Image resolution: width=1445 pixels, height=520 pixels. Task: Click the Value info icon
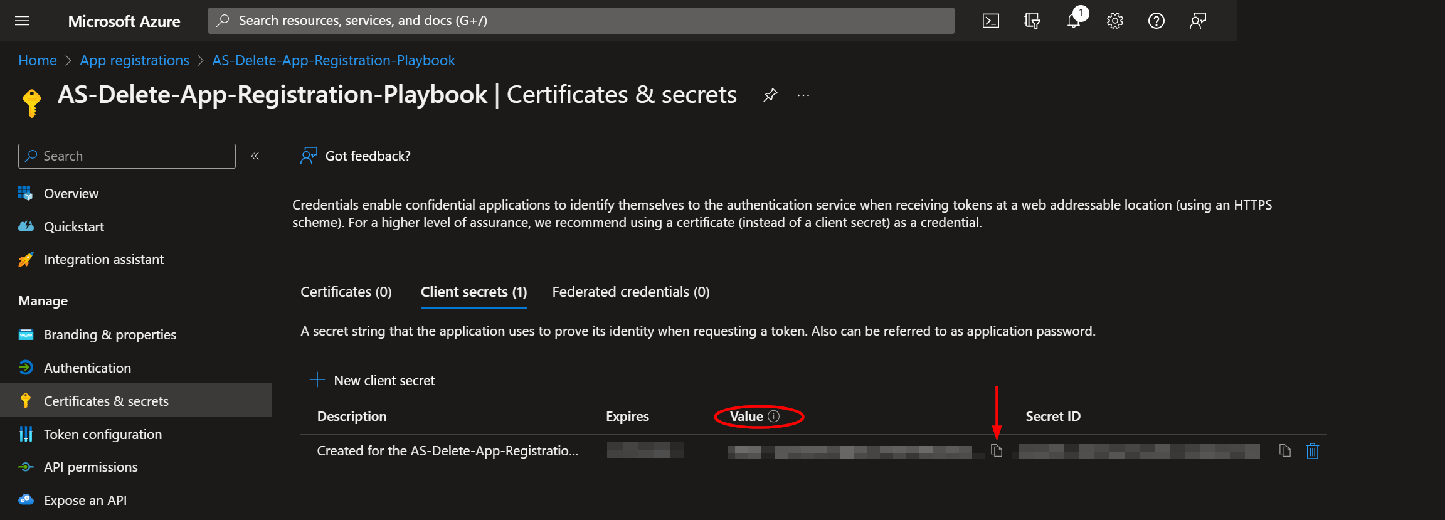tap(774, 416)
